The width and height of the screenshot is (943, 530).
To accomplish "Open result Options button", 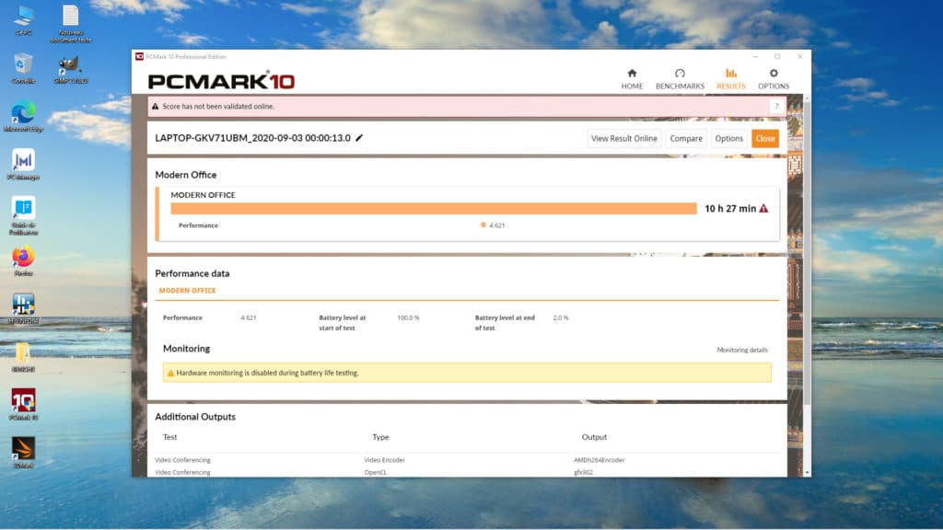I will pyautogui.click(x=728, y=138).
